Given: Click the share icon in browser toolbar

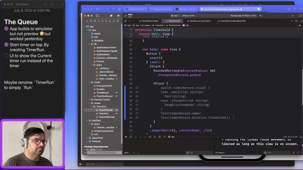Looking at the screenshot, I should [295, 9].
